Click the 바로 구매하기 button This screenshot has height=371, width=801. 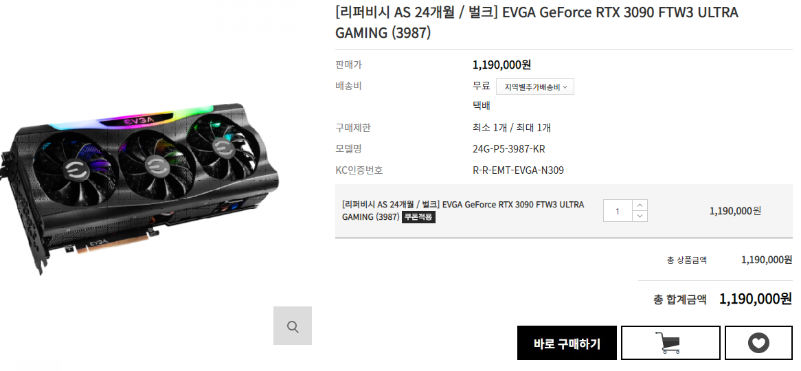point(567,343)
